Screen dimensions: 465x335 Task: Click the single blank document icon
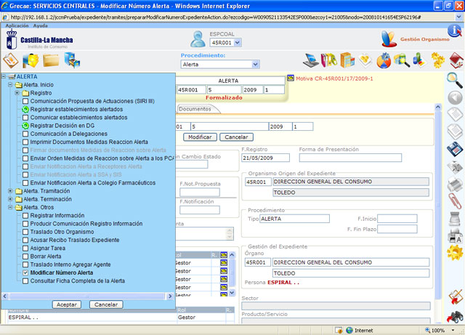[x=455, y=115]
